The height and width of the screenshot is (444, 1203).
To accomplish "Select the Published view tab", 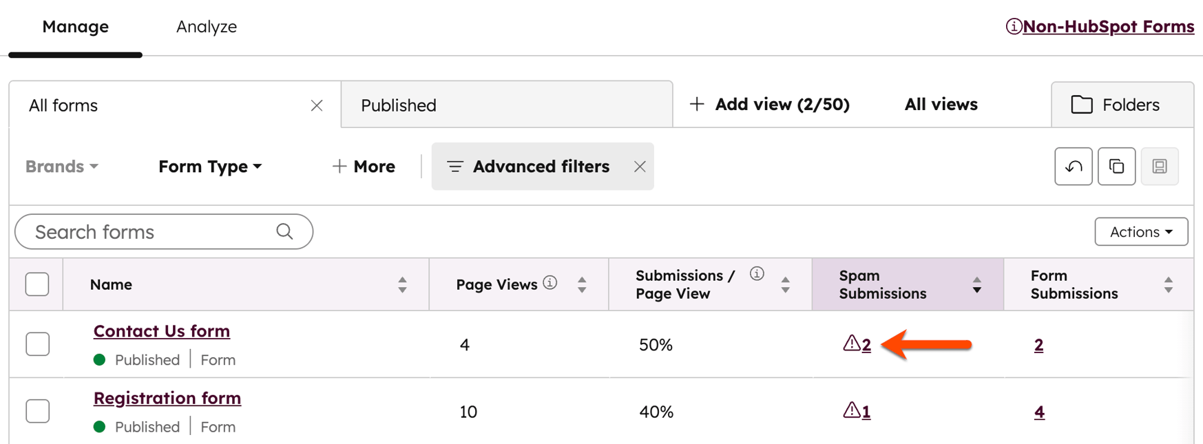I will point(398,105).
